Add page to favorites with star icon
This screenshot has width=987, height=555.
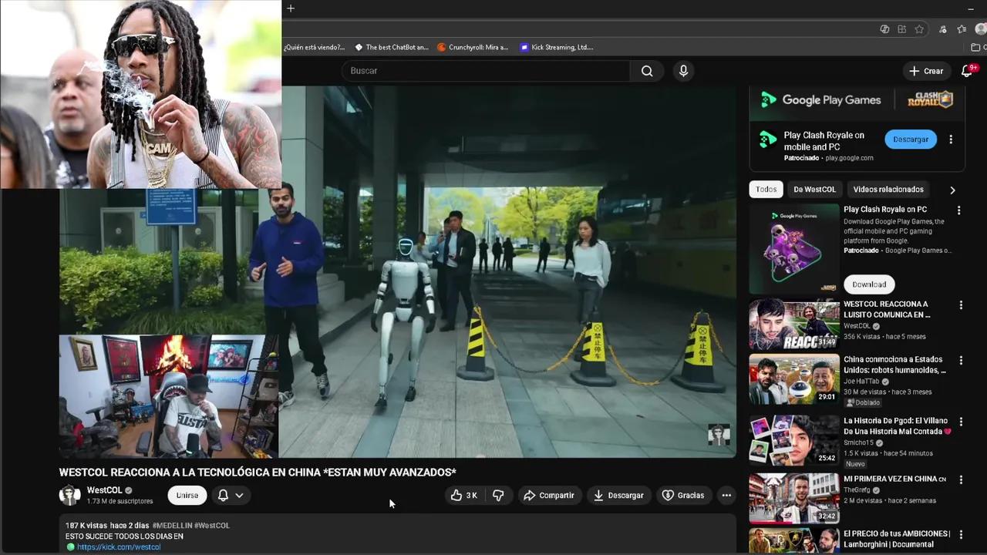point(919,29)
